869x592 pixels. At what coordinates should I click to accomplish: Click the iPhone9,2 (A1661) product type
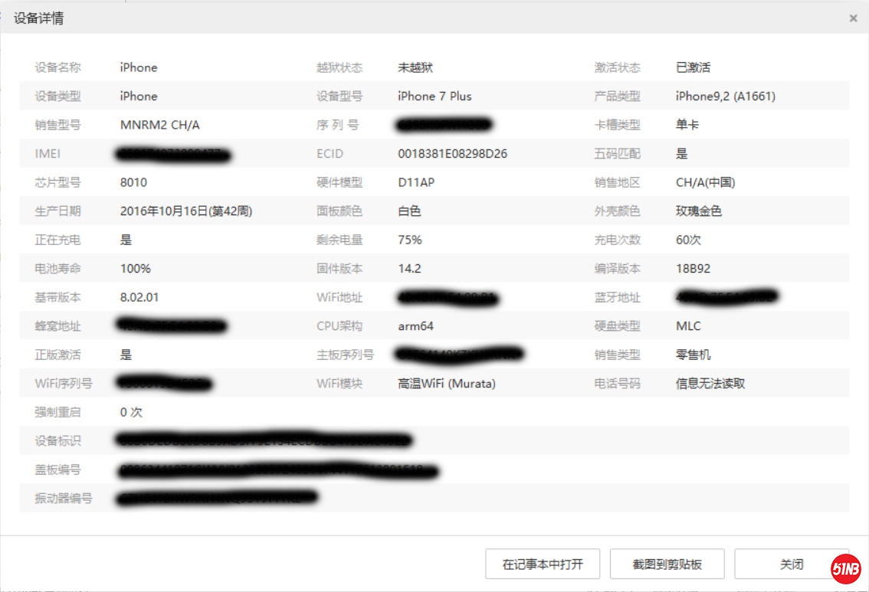[x=725, y=96]
